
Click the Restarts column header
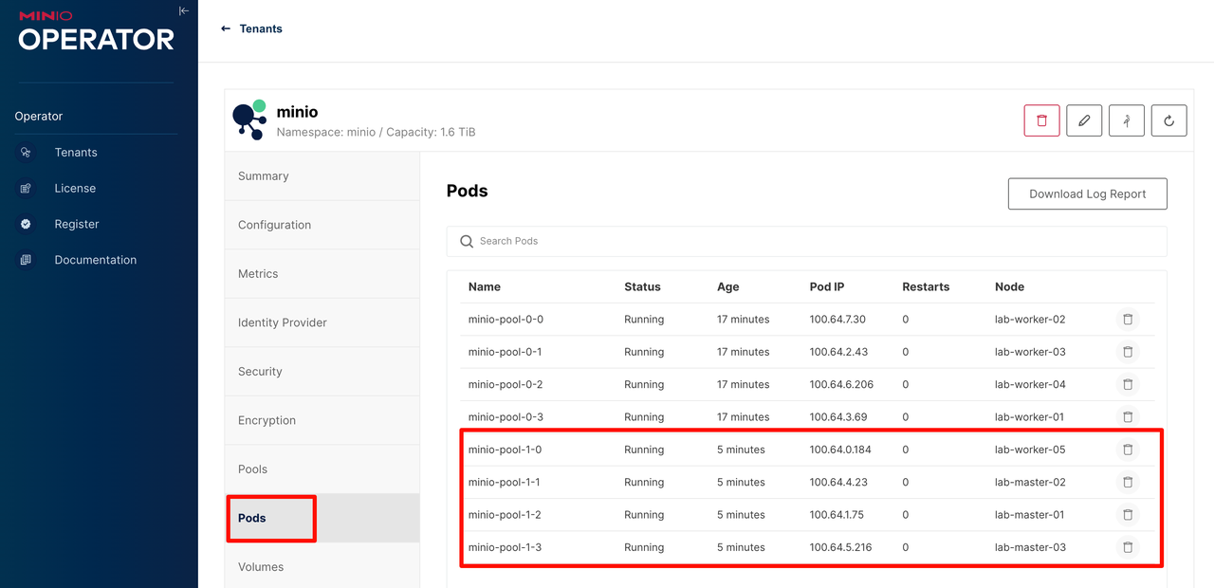point(926,286)
